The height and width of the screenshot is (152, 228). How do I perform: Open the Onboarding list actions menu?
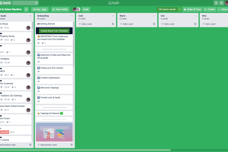pyautogui.click(x=72, y=16)
